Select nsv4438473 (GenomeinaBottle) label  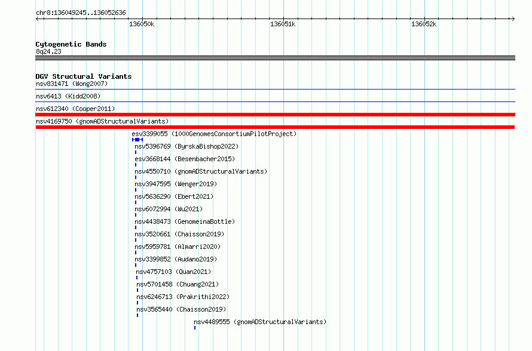point(185,221)
